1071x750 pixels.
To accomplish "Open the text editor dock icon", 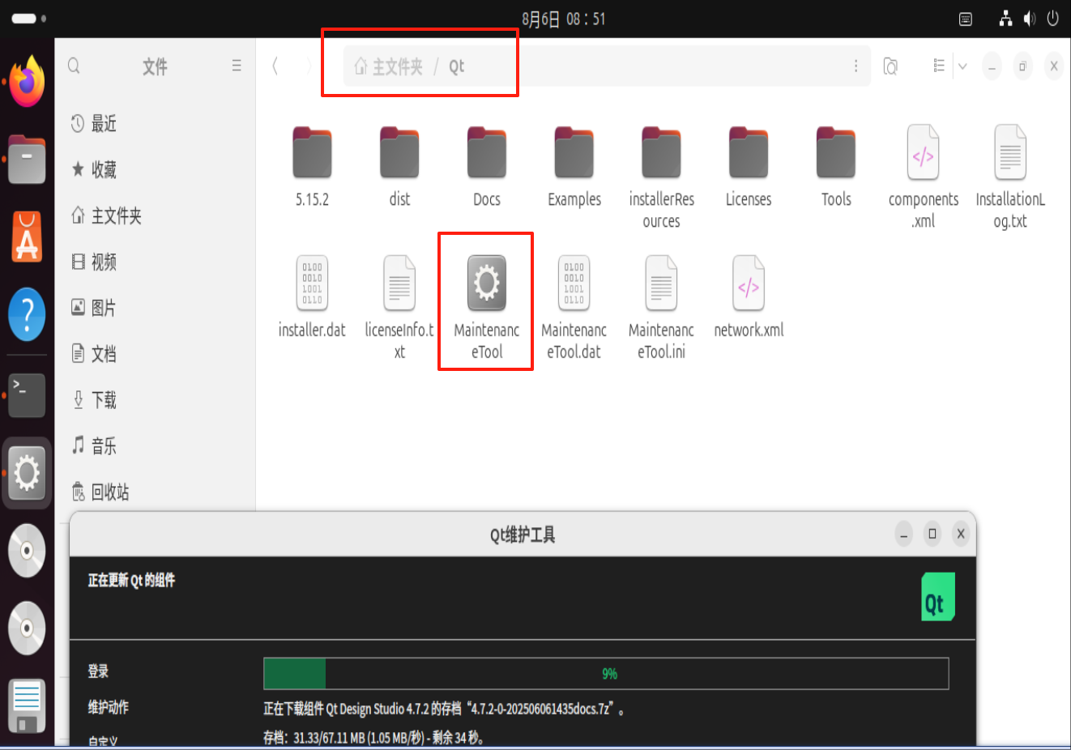I will tap(27, 705).
